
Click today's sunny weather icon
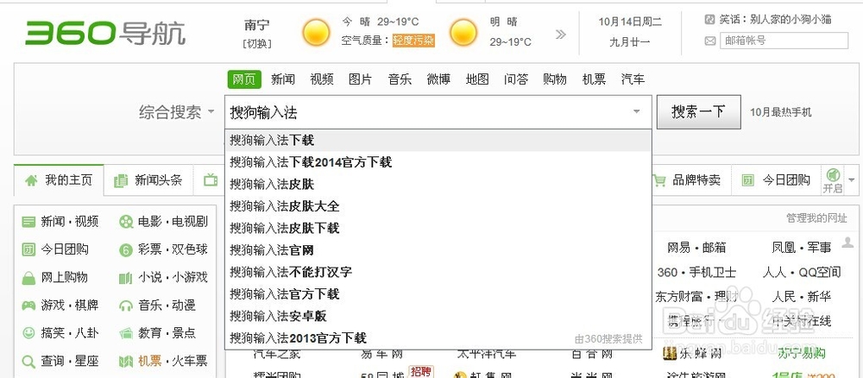pyautogui.click(x=317, y=33)
